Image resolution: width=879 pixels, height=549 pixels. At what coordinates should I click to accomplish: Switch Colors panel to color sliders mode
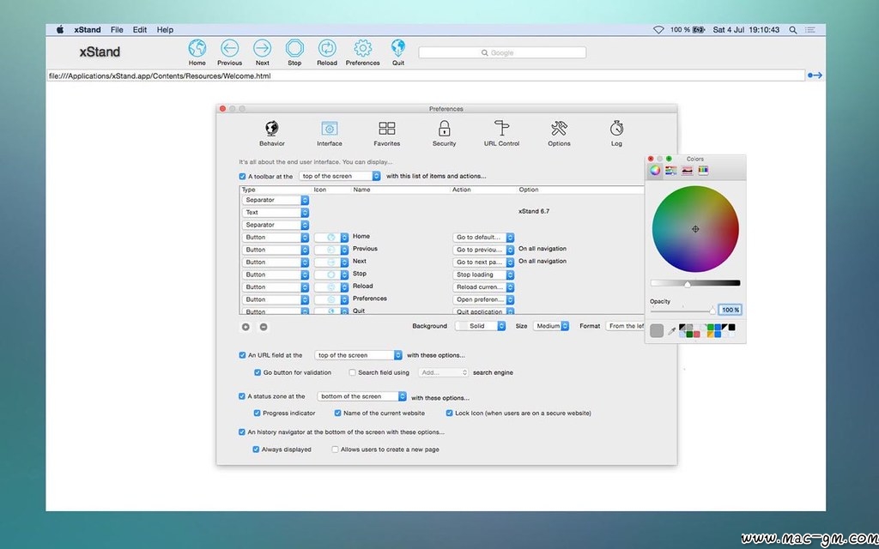coord(671,171)
